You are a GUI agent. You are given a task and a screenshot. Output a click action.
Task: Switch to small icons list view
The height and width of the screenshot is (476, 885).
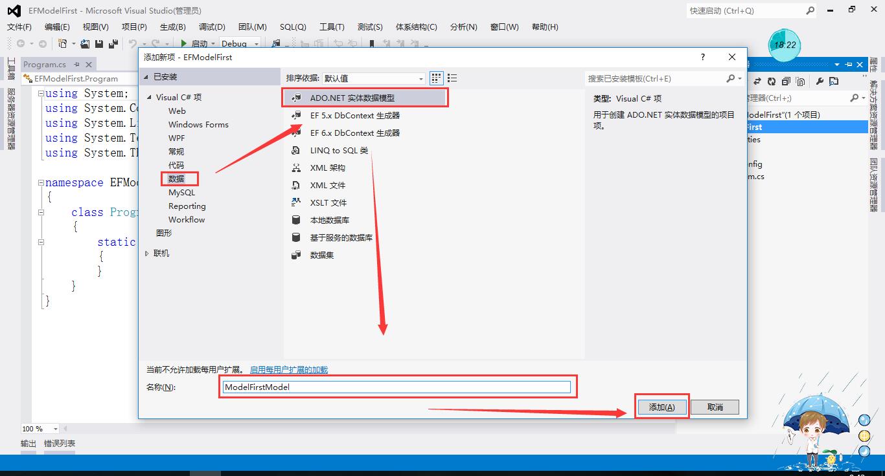point(452,78)
